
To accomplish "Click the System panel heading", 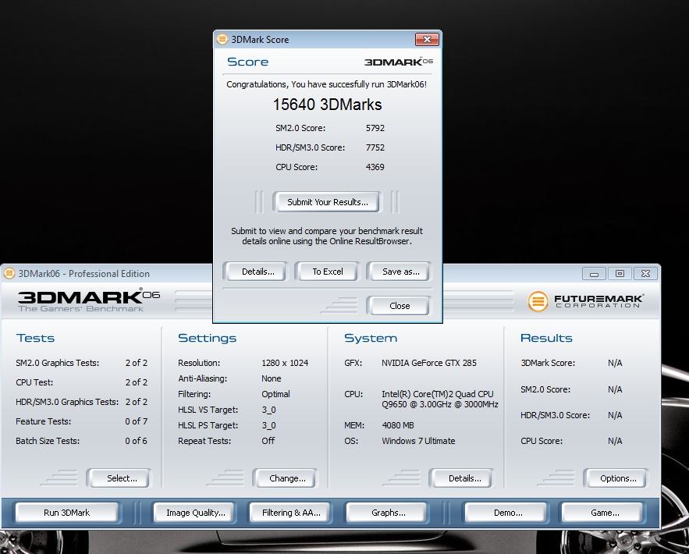I will tap(371, 338).
